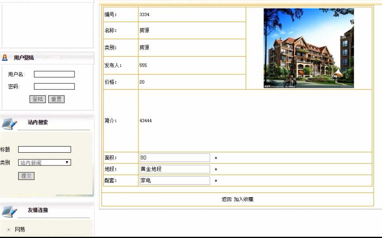Focus the 密码 password field
Viewport: 382px width, 238px height.
point(54,87)
